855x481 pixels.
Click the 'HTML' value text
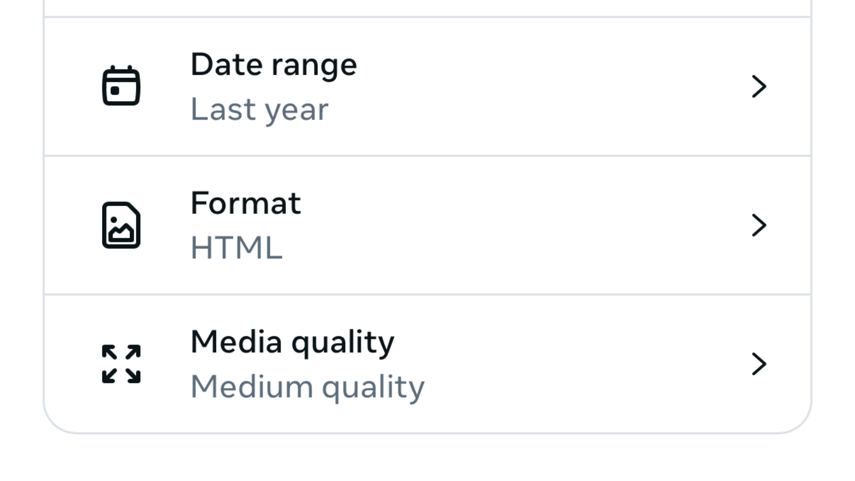236,248
